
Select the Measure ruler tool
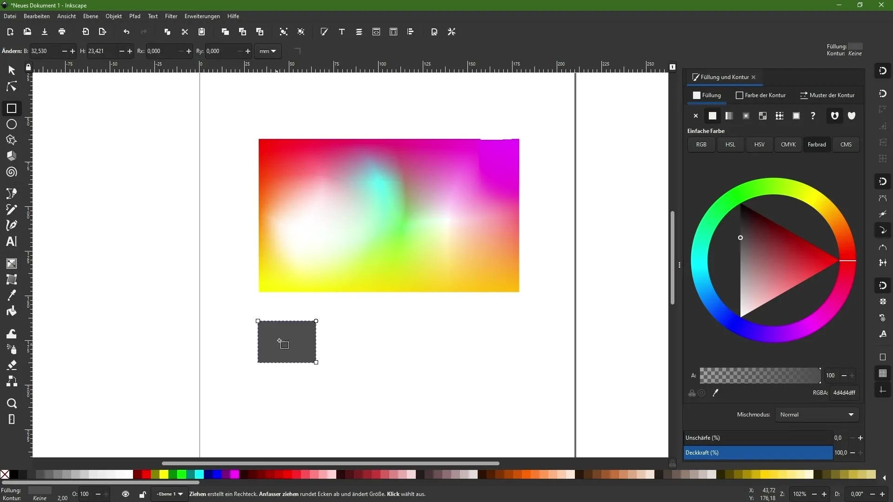point(12,419)
